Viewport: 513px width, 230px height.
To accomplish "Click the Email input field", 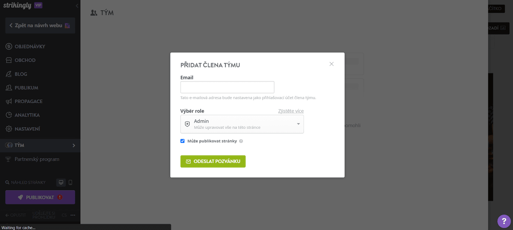I will pyautogui.click(x=227, y=87).
